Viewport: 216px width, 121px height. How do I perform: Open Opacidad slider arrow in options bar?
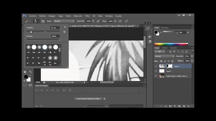93,21
